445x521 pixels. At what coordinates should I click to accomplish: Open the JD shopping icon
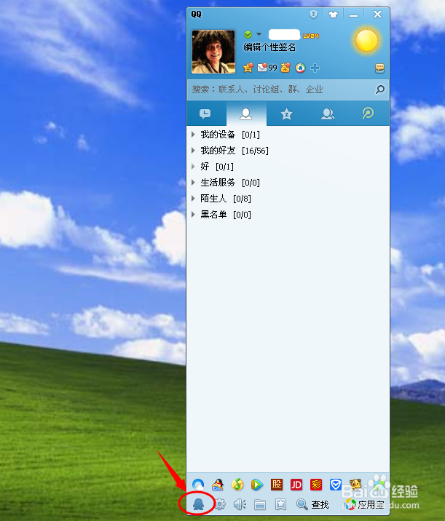[x=296, y=485]
